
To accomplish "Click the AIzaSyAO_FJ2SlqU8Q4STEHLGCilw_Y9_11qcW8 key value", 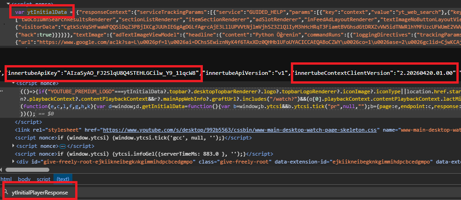I will click(132, 73).
